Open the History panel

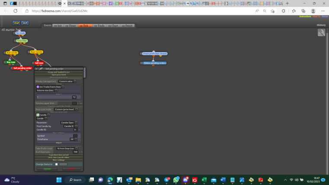point(321,25)
